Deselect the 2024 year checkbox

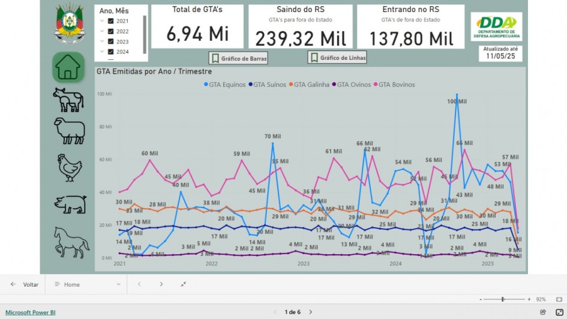point(110,52)
